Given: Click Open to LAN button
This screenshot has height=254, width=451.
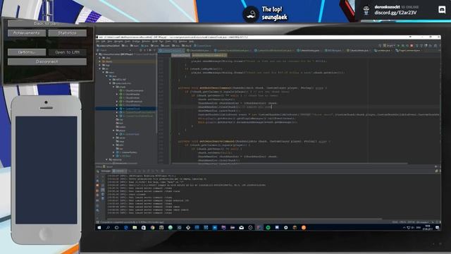Looking at the screenshot, I should (68, 52).
